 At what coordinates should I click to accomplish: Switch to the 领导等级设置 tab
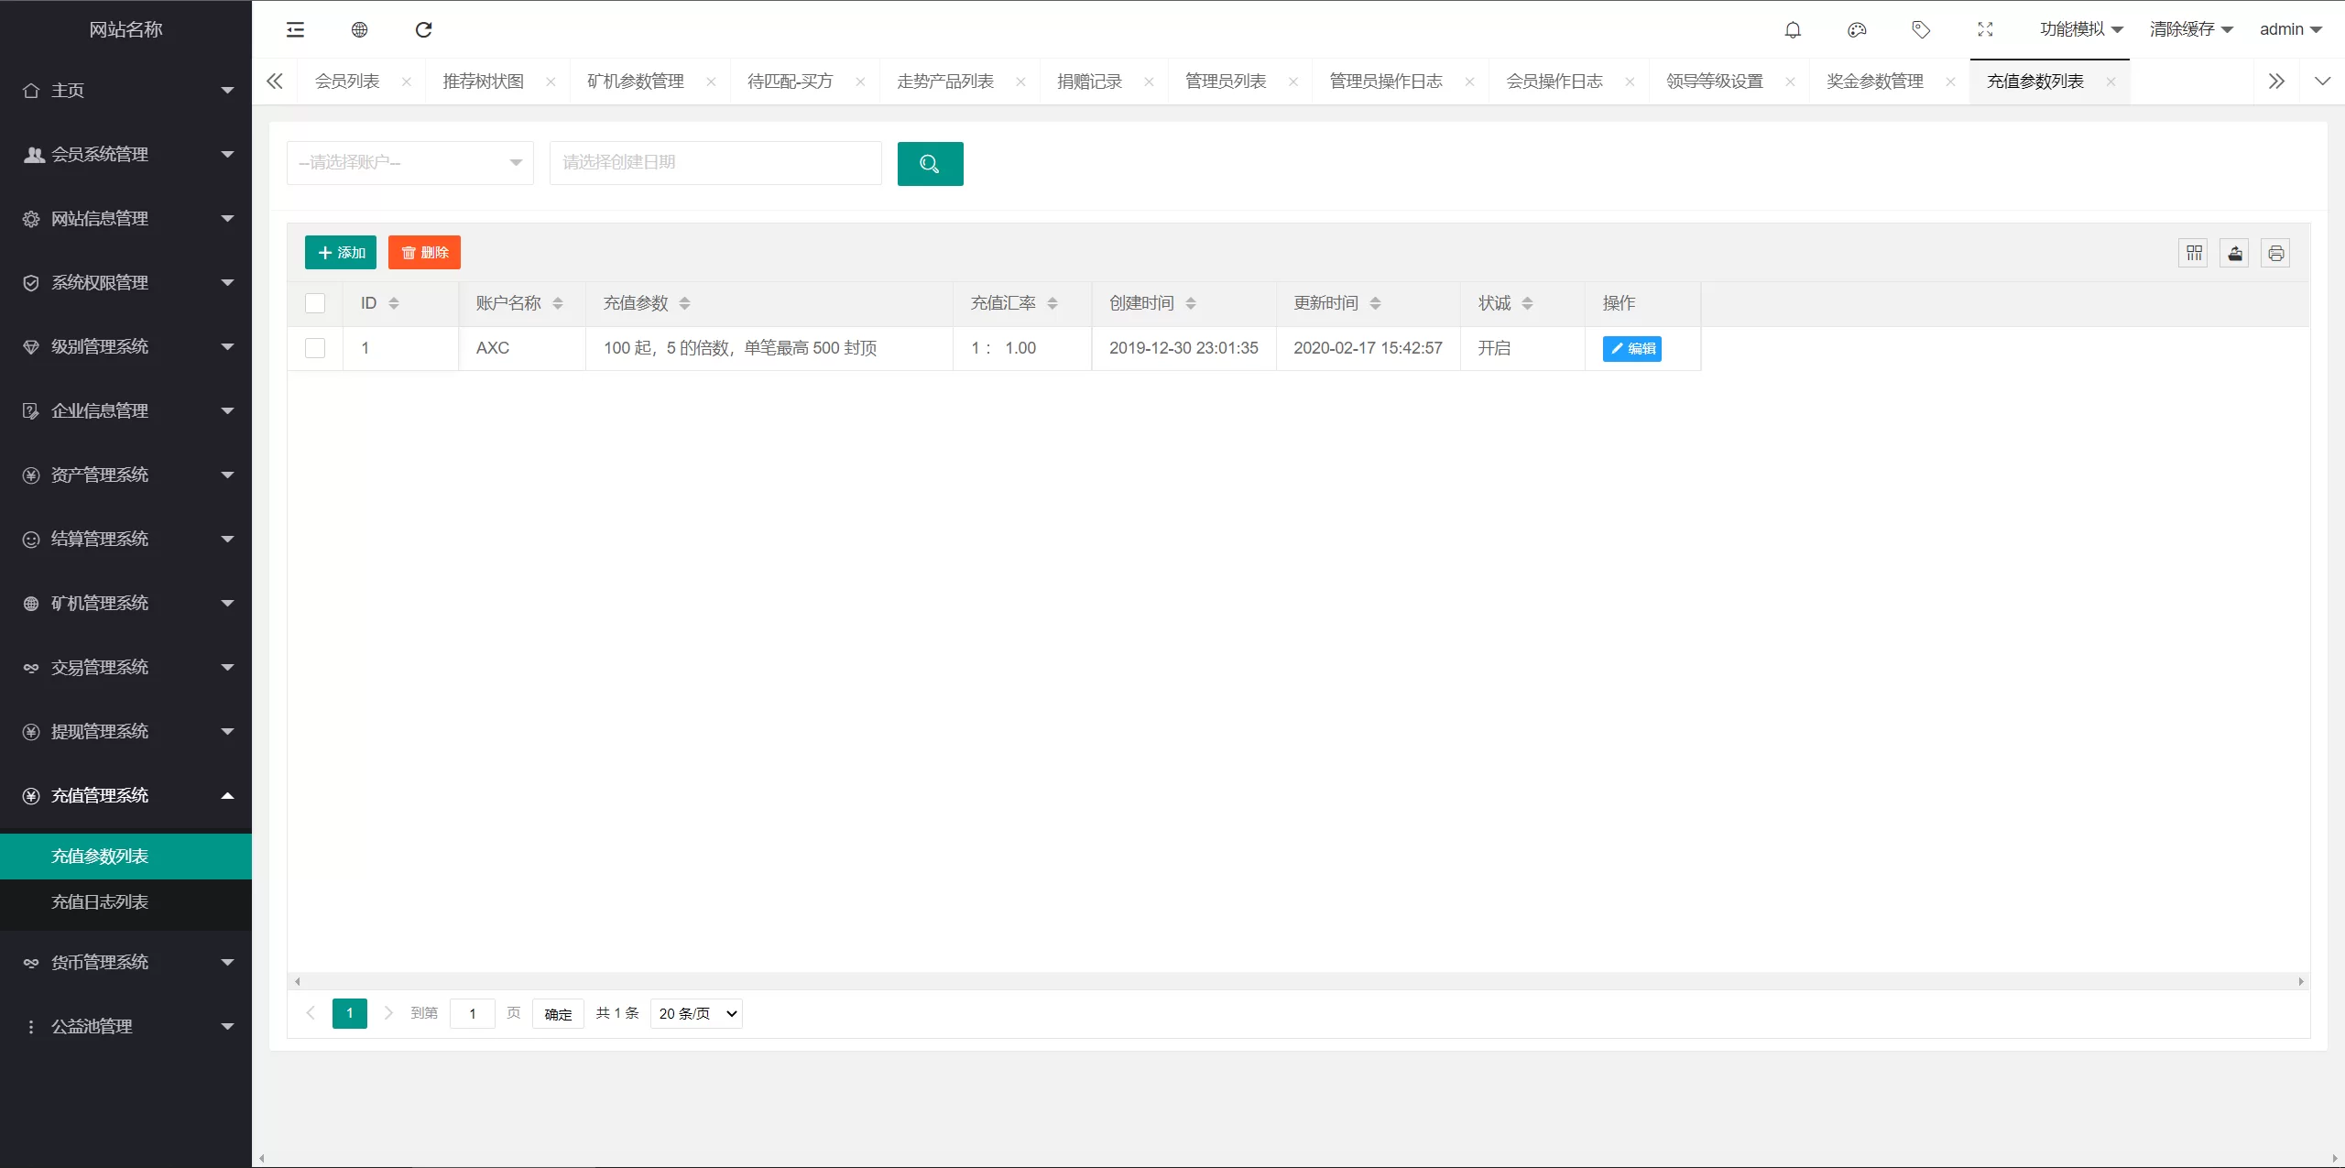point(1715,82)
